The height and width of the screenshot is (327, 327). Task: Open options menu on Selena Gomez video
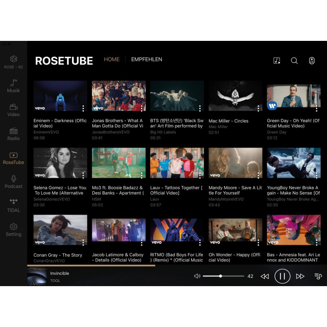(x=83, y=175)
